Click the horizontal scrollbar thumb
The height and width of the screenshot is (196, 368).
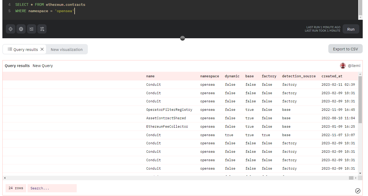pyautogui.click(x=351, y=178)
